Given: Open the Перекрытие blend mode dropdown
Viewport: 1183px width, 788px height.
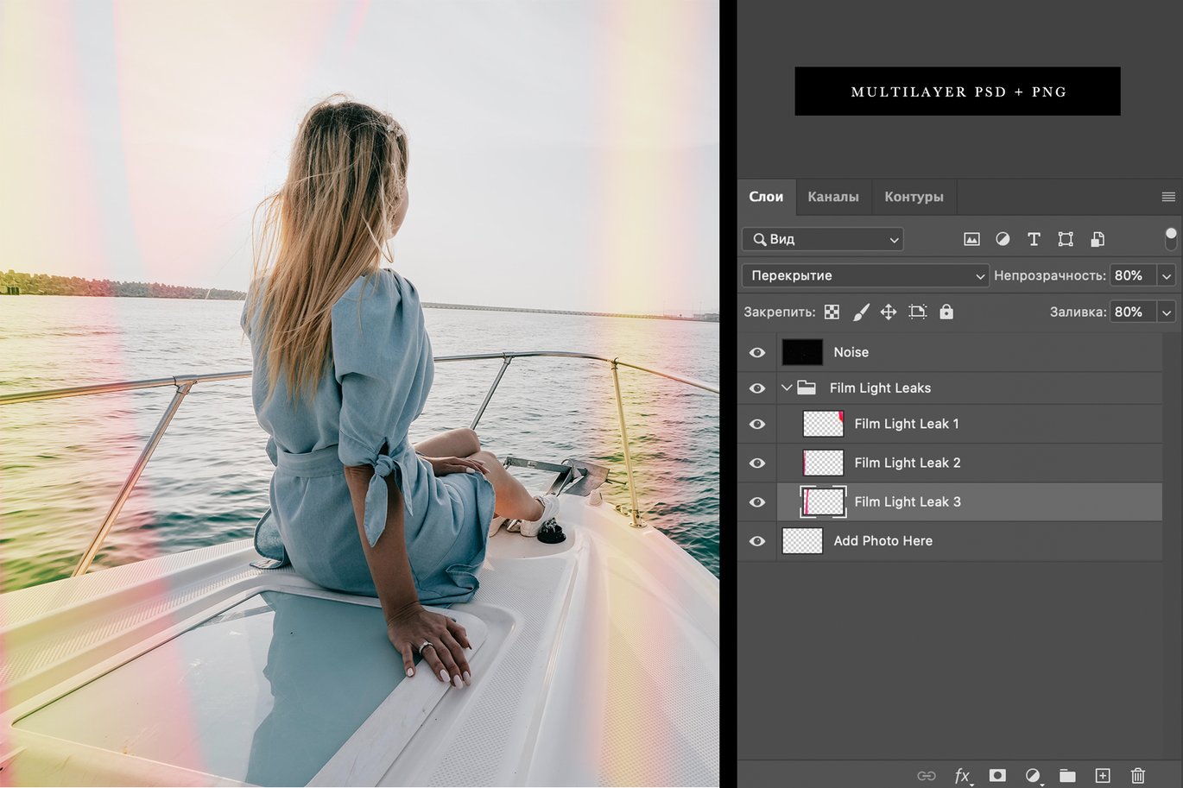Looking at the screenshot, I should [x=865, y=275].
